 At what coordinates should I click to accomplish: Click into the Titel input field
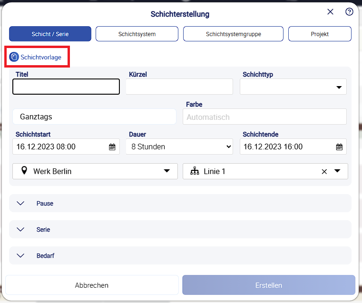66,87
